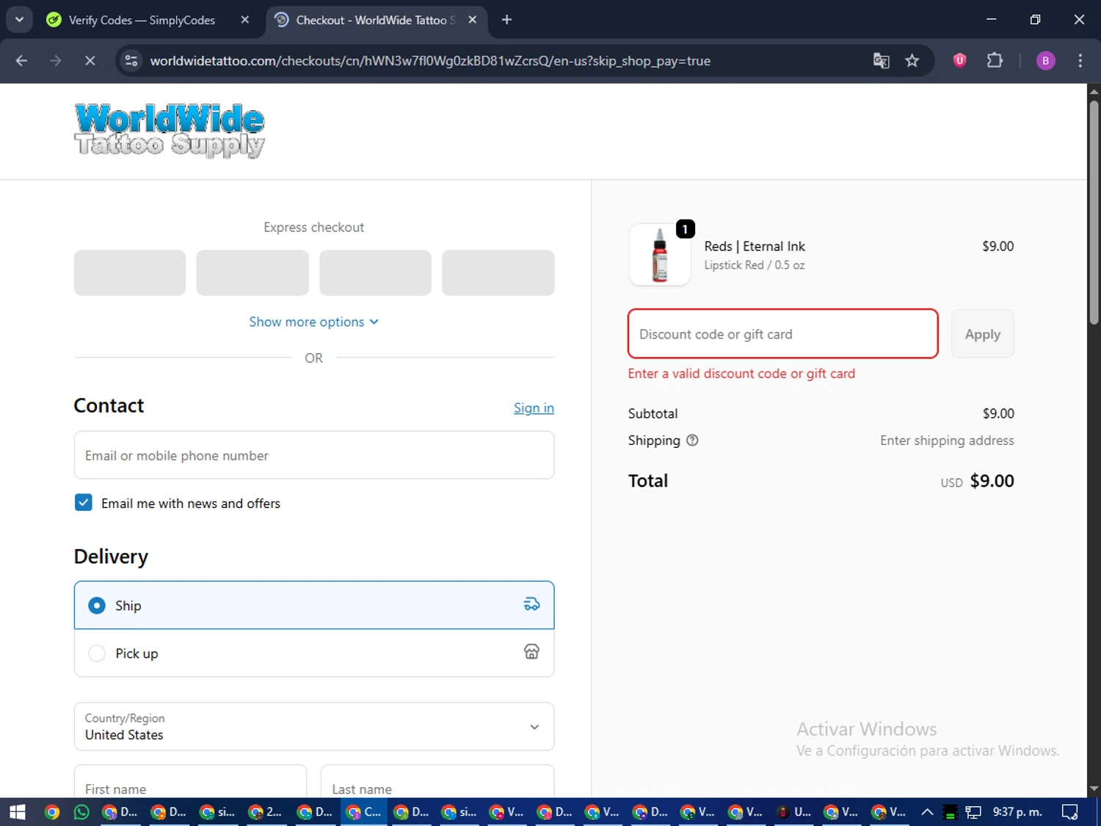Select the Checkout - WorldWide Tattoo tab
The width and height of the screenshot is (1101, 826).
(376, 20)
